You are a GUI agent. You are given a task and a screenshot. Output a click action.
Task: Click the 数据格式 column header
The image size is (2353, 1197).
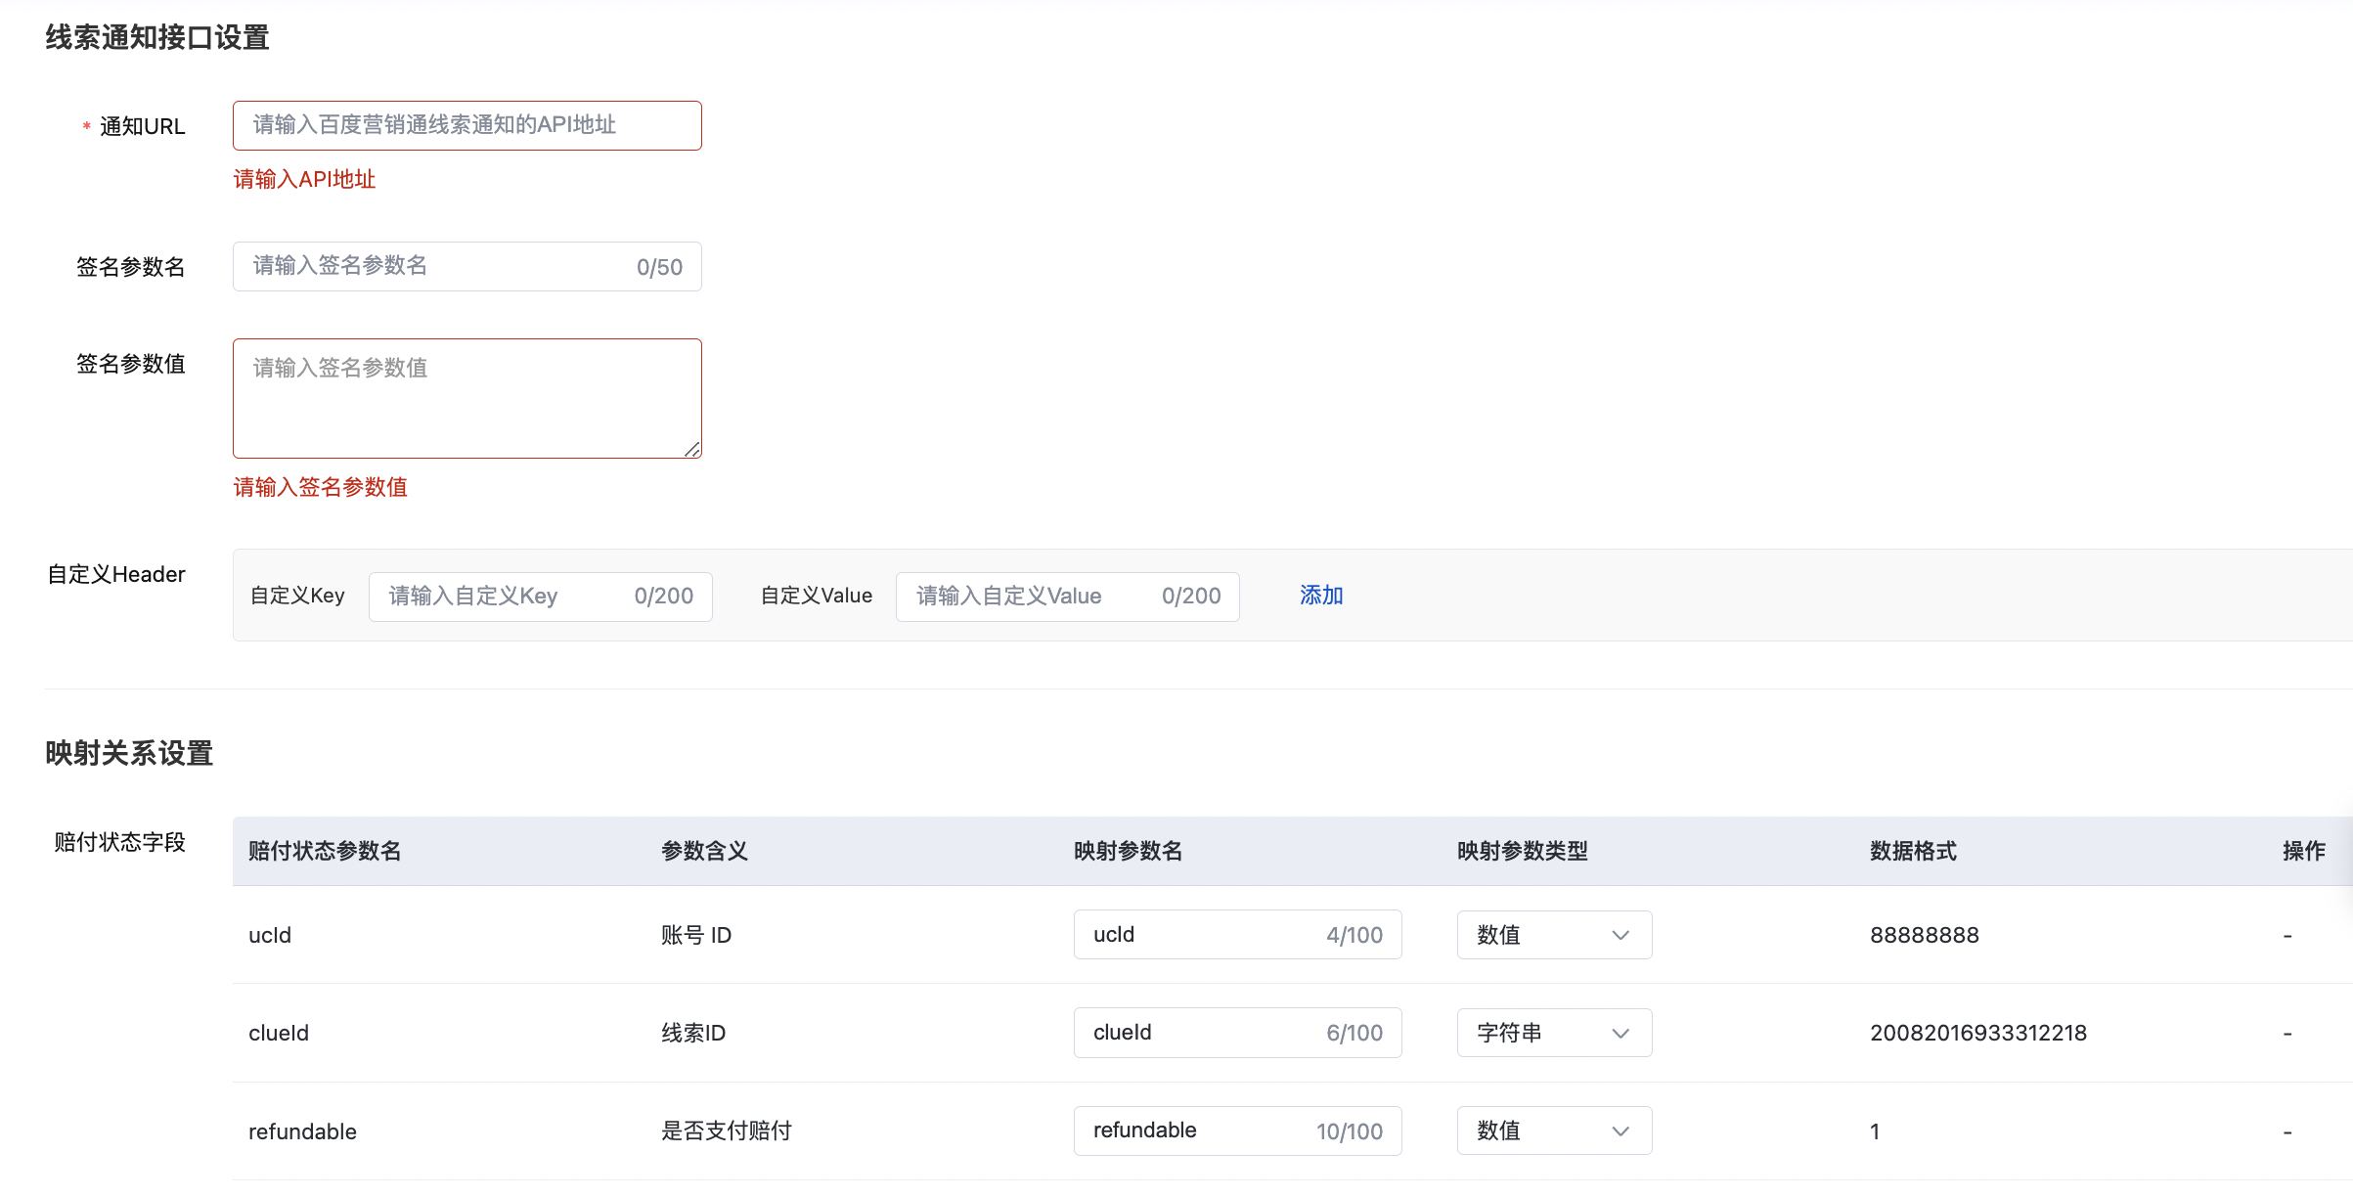click(x=1913, y=851)
